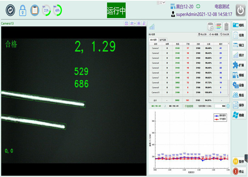Click the 历史记录 history button
This screenshot has width=248, height=177.
[x=224, y=34]
